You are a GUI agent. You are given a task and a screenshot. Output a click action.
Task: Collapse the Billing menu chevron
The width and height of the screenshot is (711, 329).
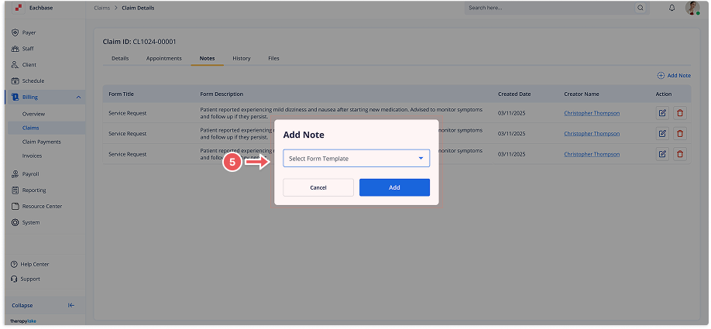tap(78, 98)
